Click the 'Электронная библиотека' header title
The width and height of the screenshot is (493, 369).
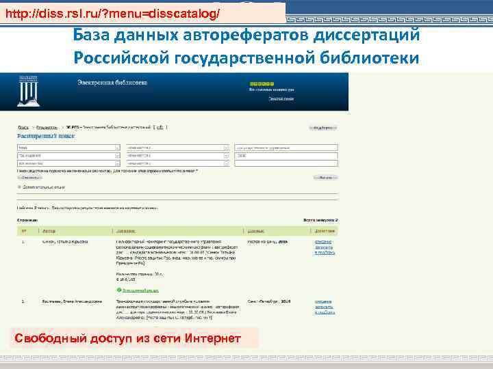coord(112,83)
